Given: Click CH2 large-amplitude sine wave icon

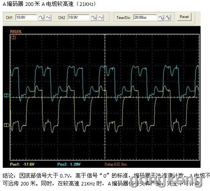Looking at the screenshot, I should (94, 18).
